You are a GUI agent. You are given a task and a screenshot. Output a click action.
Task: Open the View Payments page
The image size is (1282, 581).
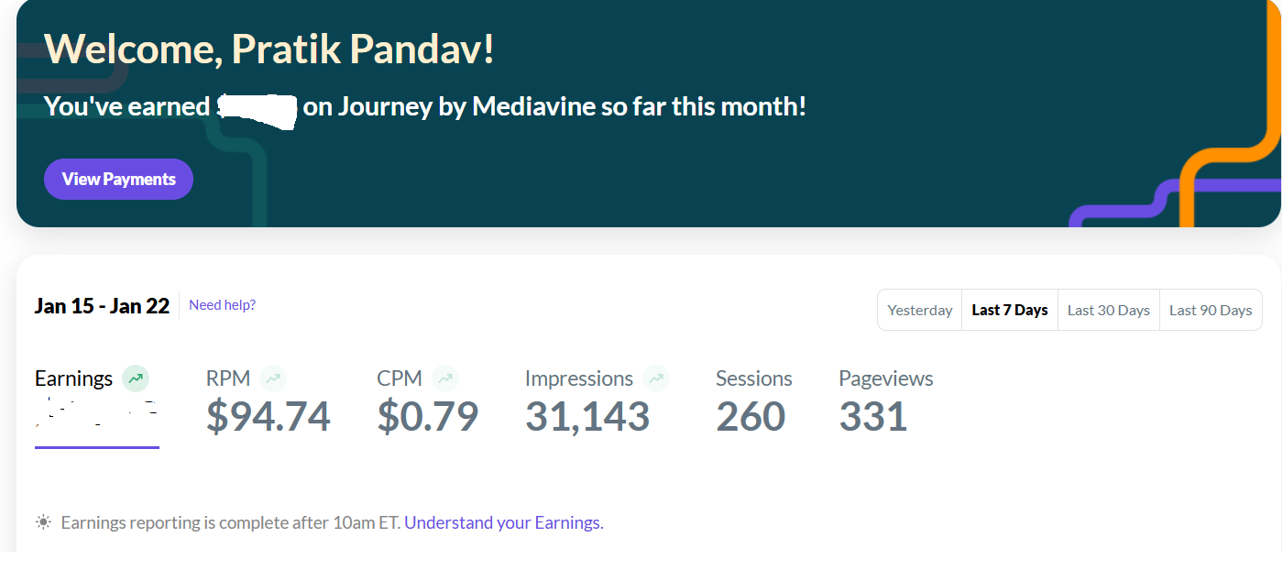118,179
